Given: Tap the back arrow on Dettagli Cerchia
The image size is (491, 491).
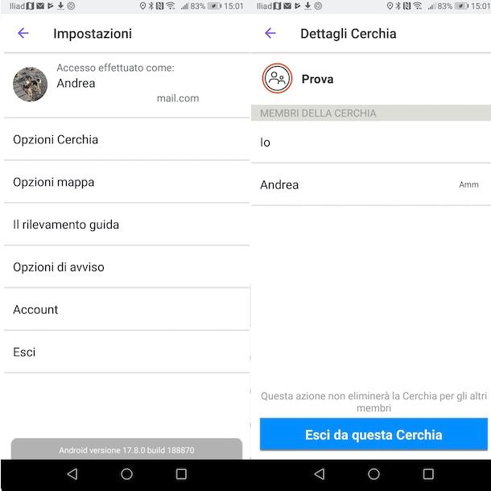Looking at the screenshot, I should (x=270, y=33).
